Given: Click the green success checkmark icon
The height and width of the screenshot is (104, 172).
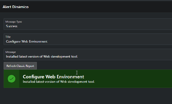Looking at the screenshot, I should [x=12, y=79].
